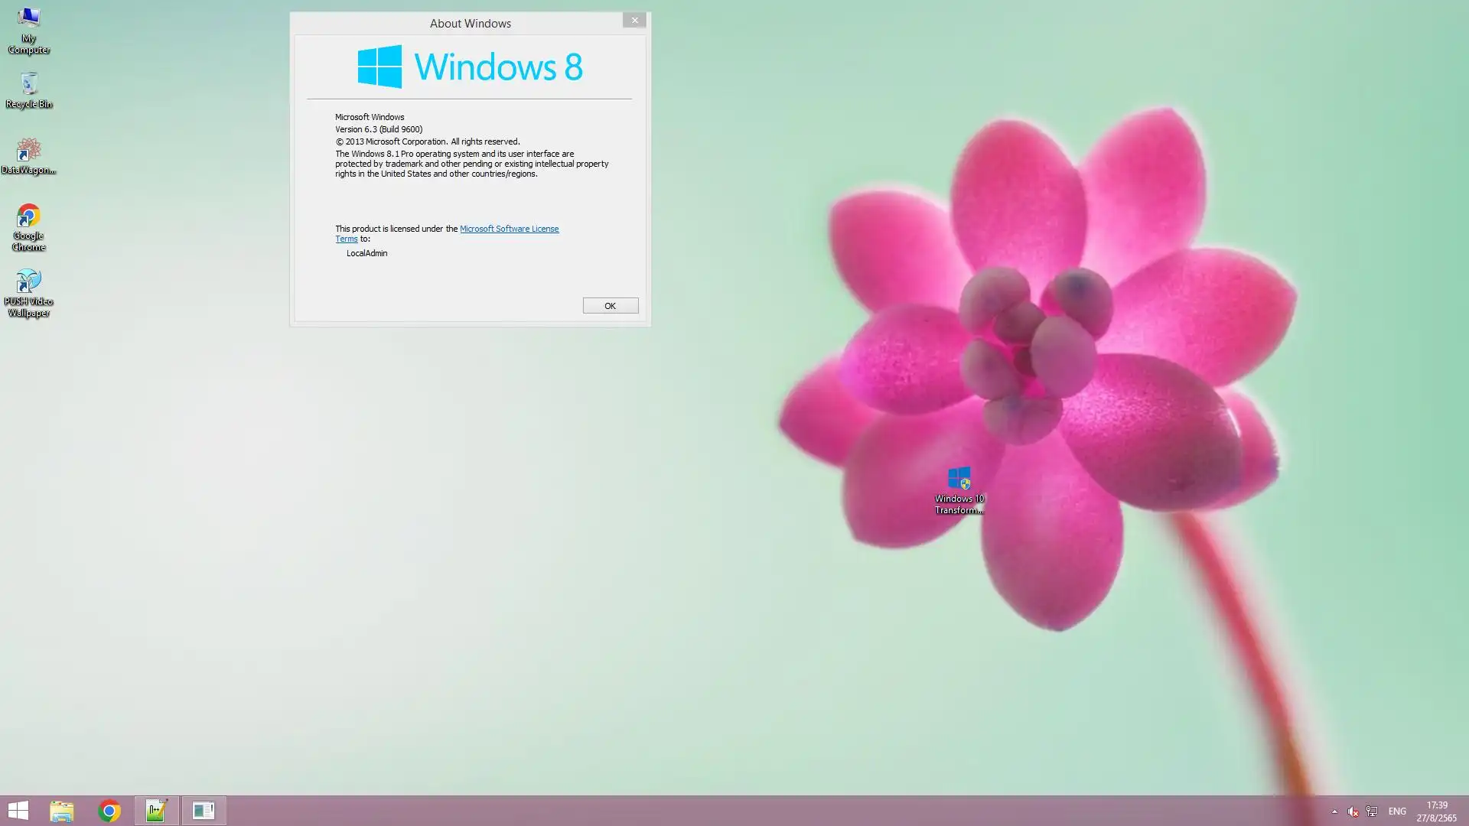Open the taskbar clock and date
Screen dimensions: 1469x826
(1436, 811)
